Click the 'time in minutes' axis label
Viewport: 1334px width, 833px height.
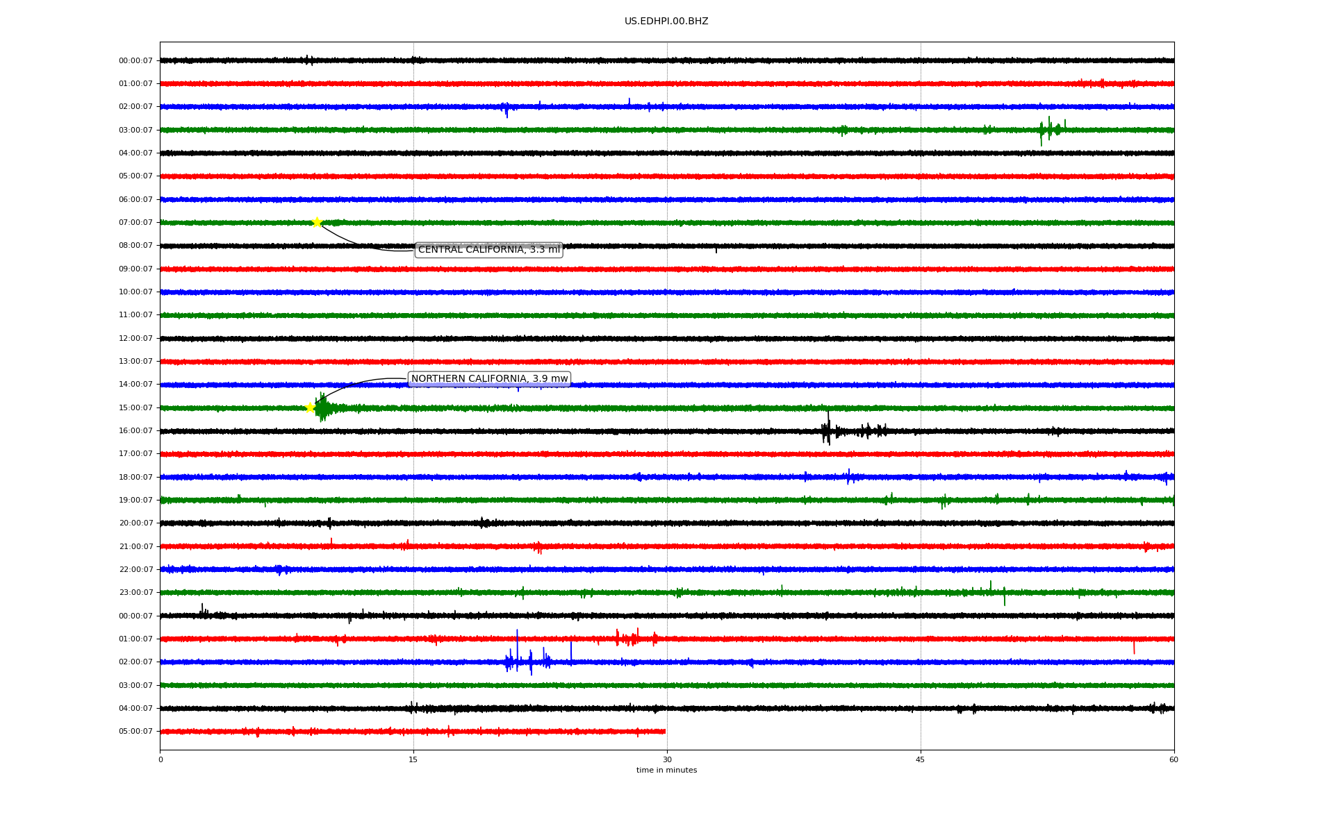666,770
